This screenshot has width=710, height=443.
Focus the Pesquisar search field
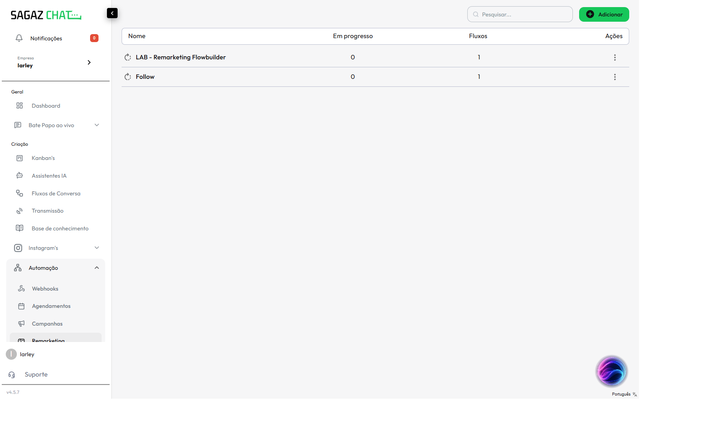click(x=520, y=14)
